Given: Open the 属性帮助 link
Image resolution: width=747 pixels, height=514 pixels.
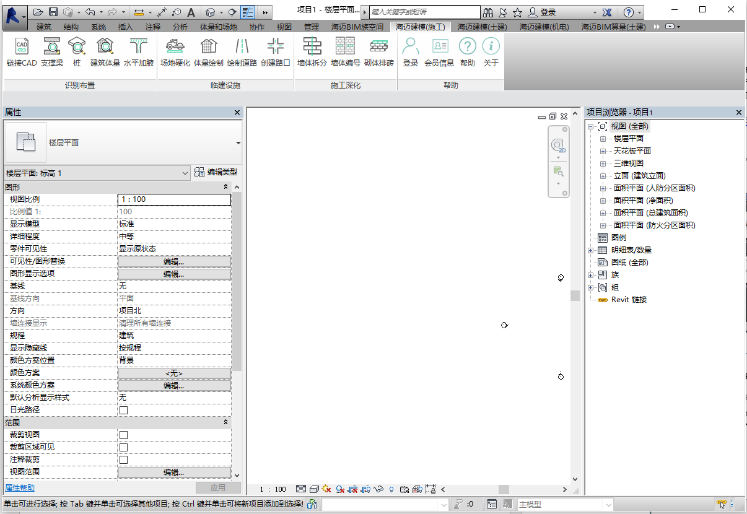Looking at the screenshot, I should coord(20,488).
